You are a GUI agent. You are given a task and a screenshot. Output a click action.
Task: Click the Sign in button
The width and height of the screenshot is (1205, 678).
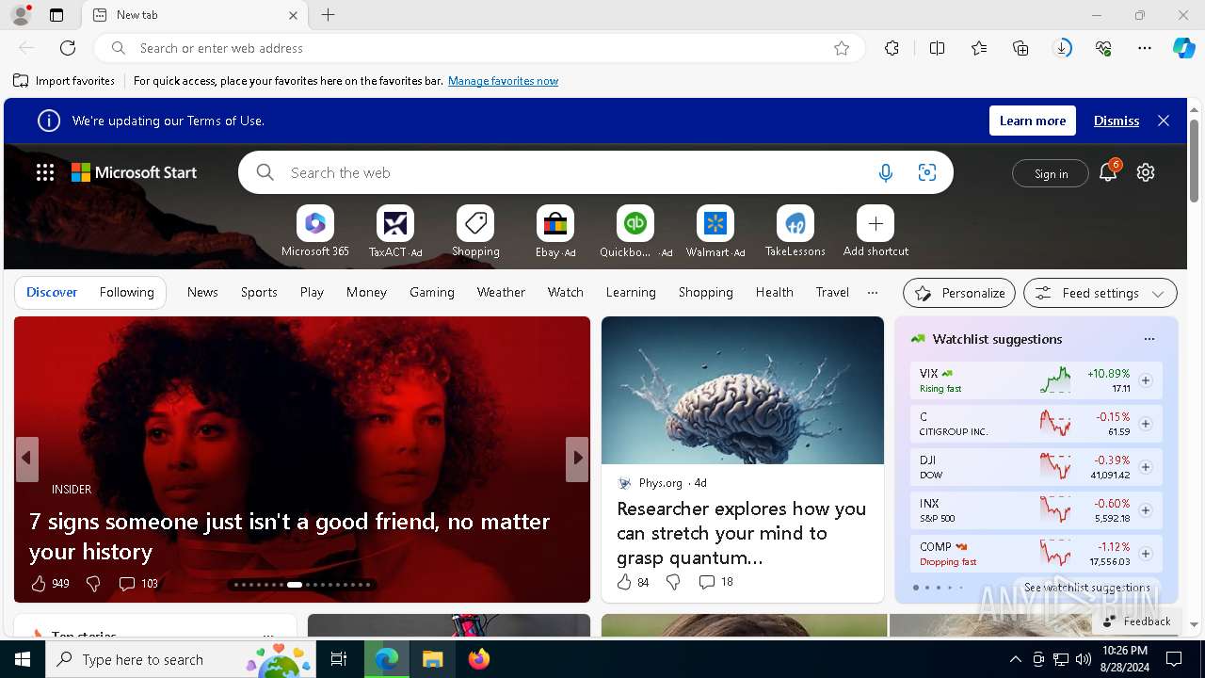point(1051,173)
